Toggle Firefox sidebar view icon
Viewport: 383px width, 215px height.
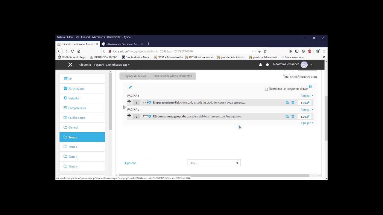[297, 51]
